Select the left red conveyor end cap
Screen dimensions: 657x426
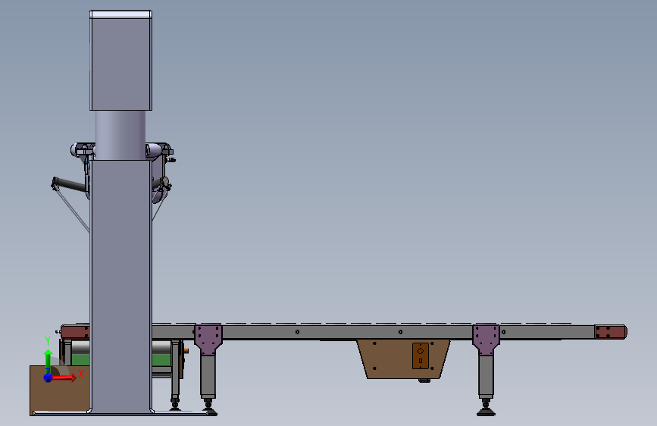point(76,332)
